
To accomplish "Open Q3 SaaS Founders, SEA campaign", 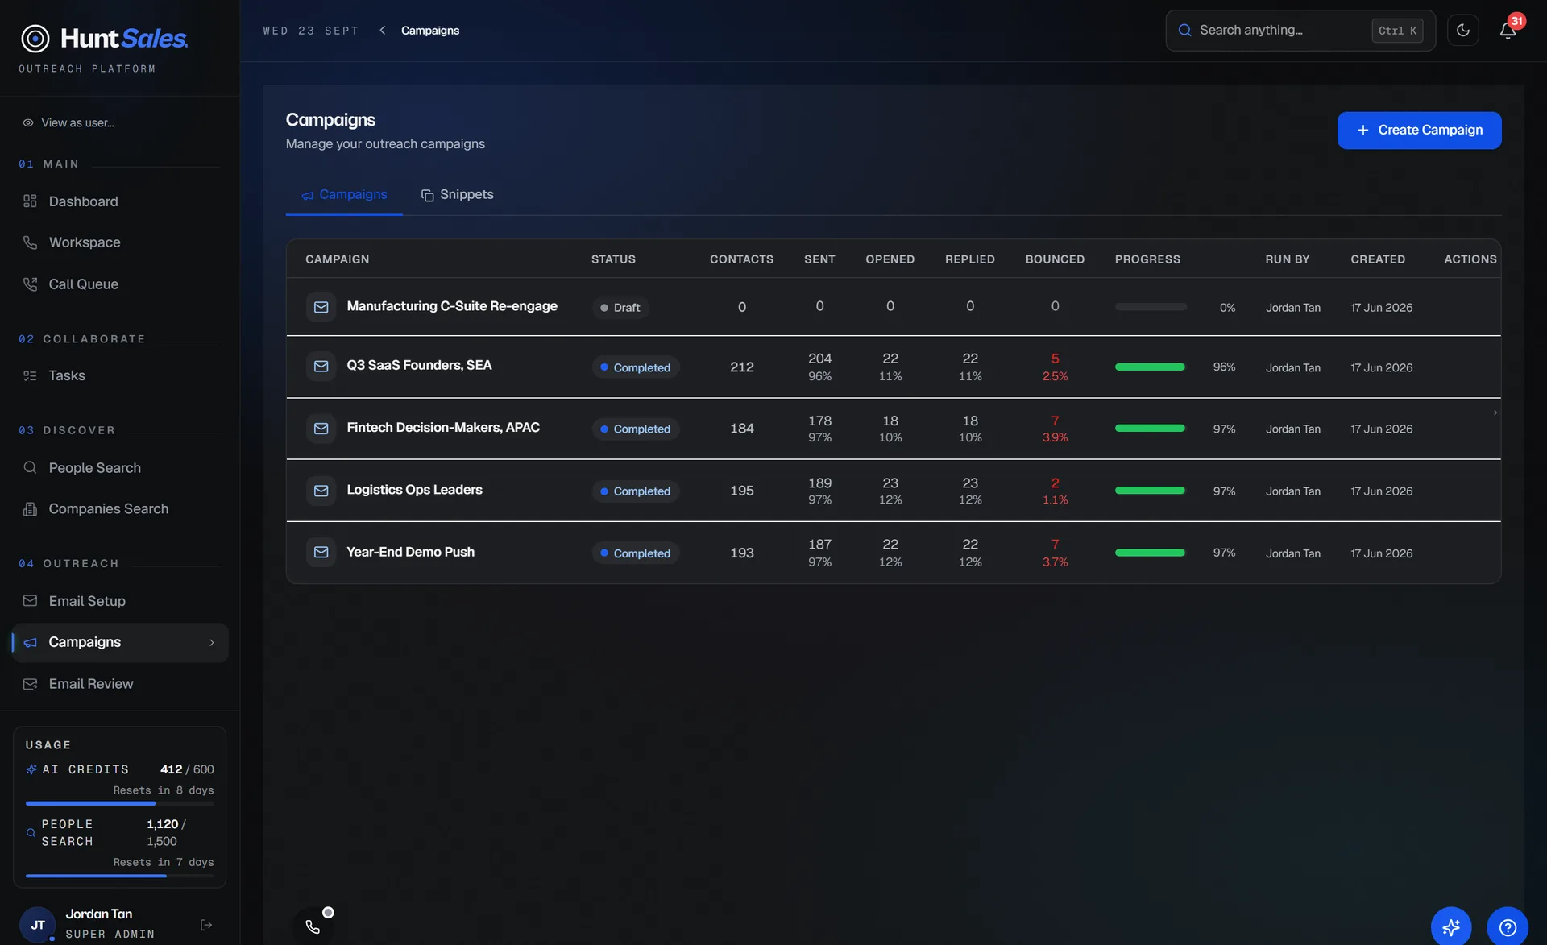I will [419, 365].
